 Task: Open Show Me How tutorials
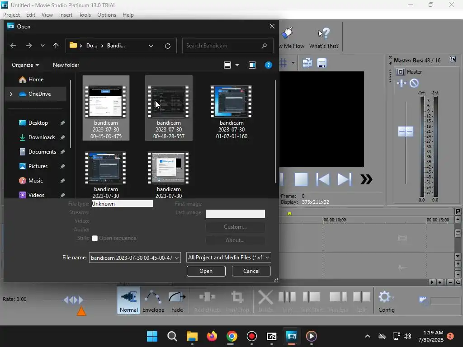click(292, 38)
